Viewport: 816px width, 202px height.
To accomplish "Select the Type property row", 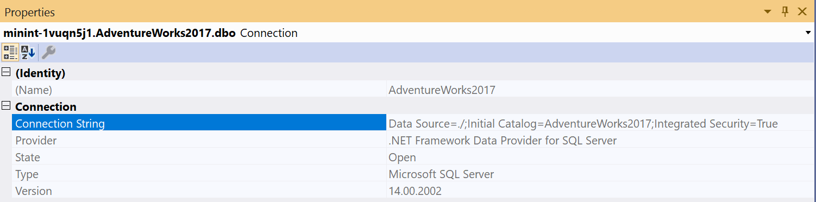I will tap(413, 174).
